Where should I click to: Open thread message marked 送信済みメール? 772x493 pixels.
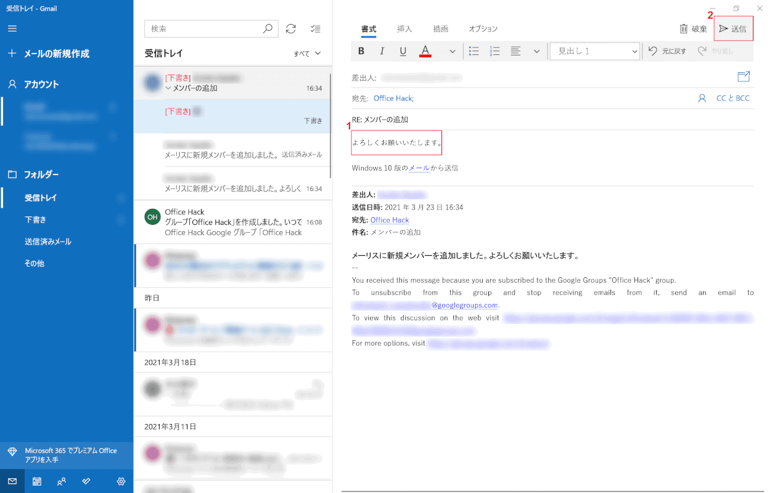coord(232,149)
